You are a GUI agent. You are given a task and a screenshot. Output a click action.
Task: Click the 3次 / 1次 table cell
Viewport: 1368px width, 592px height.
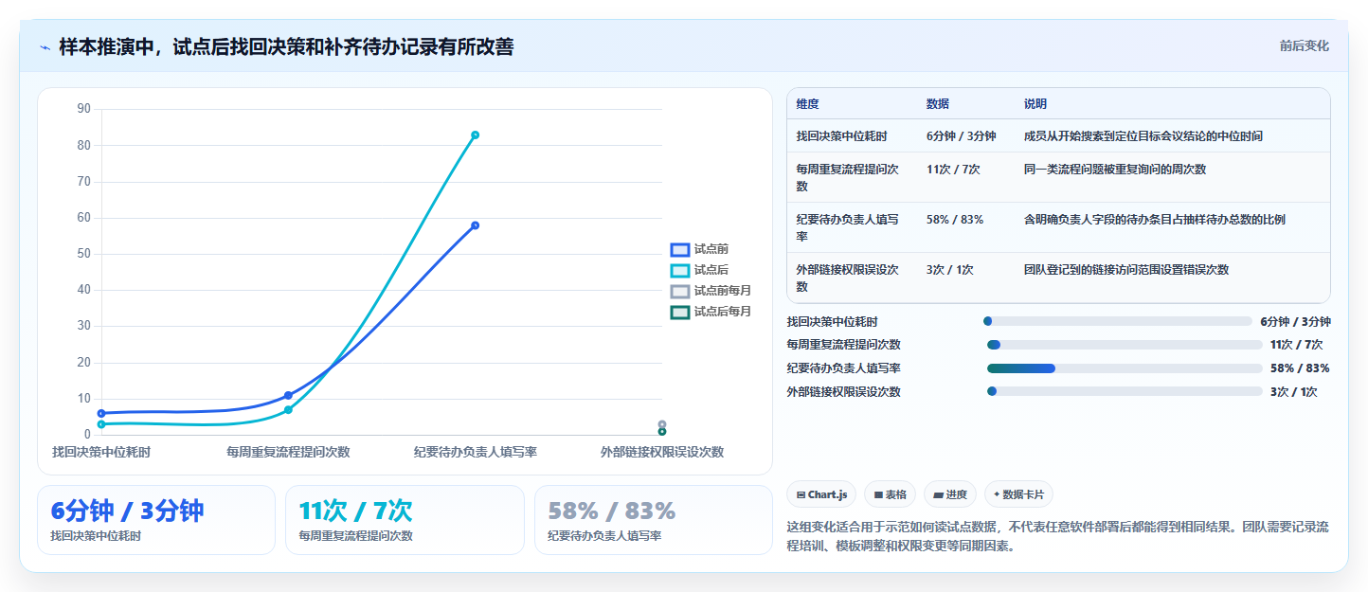[x=949, y=270]
